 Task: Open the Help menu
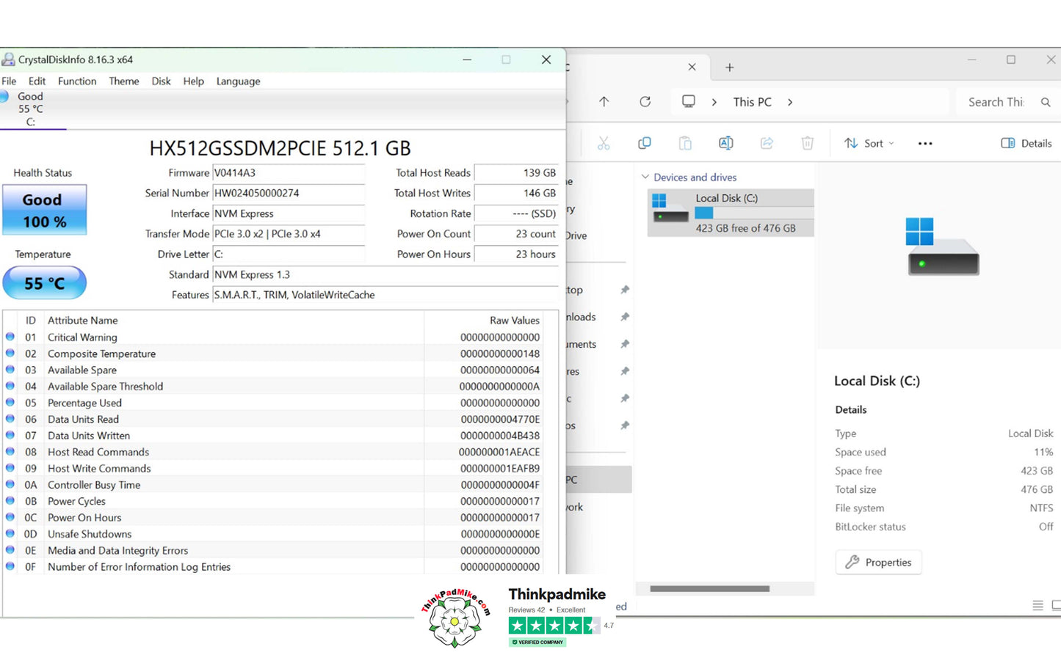click(x=194, y=81)
